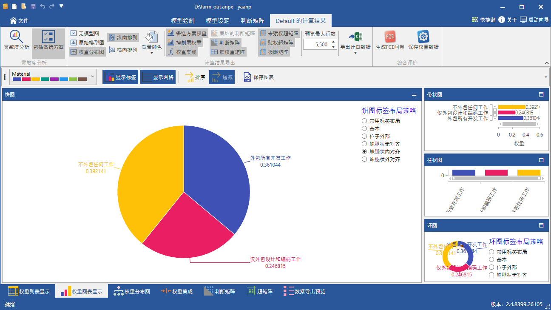Increase 预览最大行数 with the stepper
Image resolution: width=551 pixels, height=310 pixels.
point(334,42)
